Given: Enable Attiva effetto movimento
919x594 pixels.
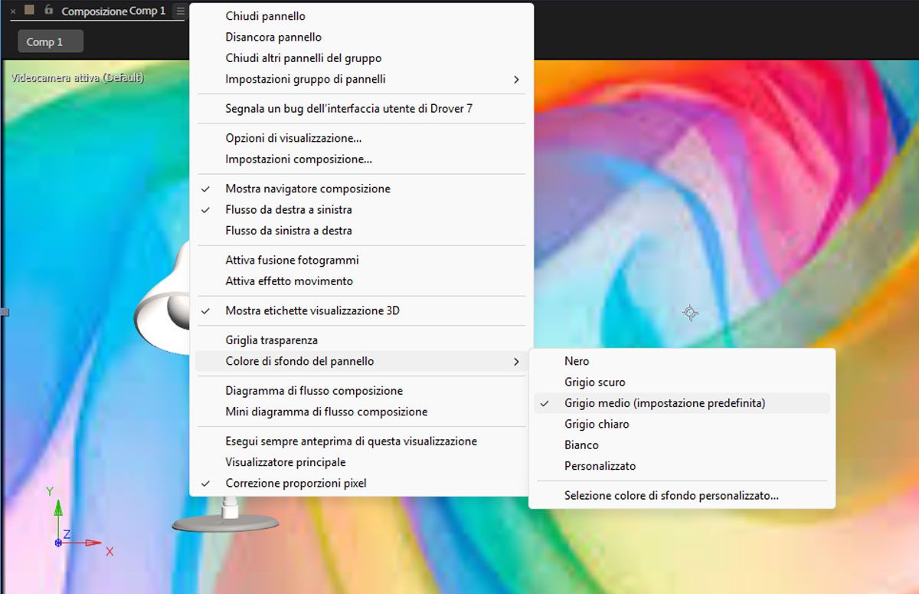Looking at the screenshot, I should (361, 281).
